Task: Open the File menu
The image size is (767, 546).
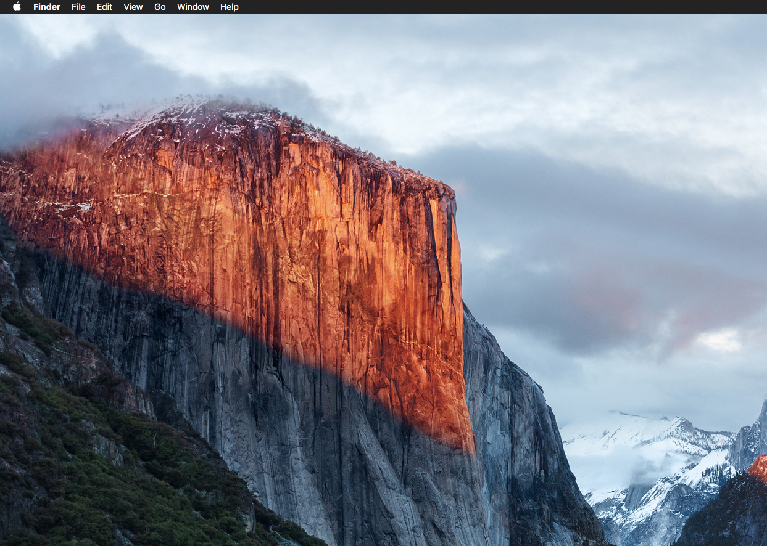Action: coord(78,7)
